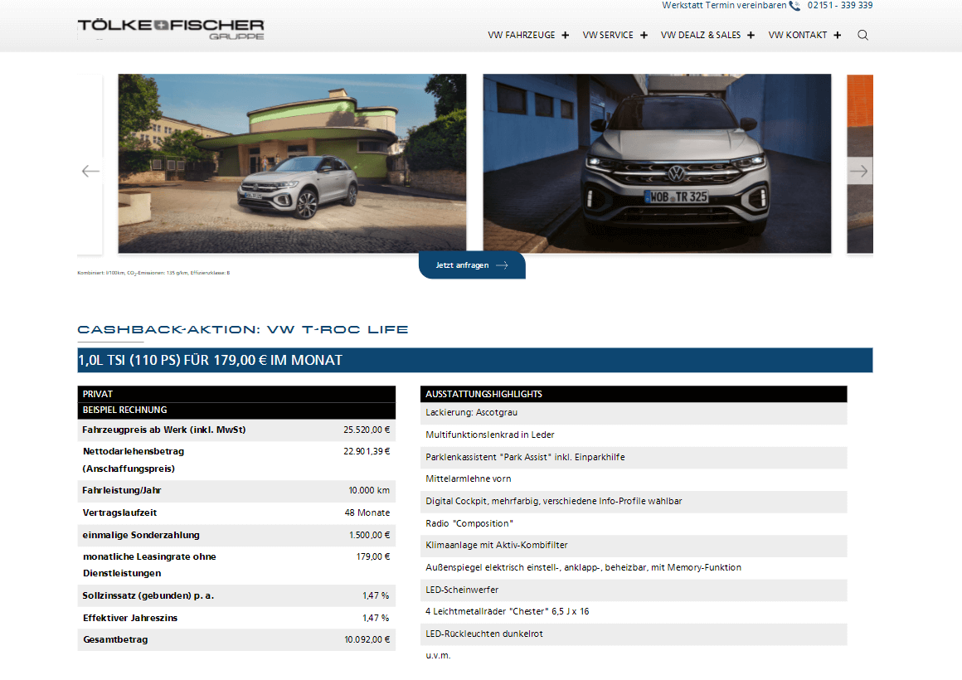This screenshot has width=962, height=680.
Task: Click the AUSSTATTUNGSHIGHLIGHTS header
Action: click(634, 394)
